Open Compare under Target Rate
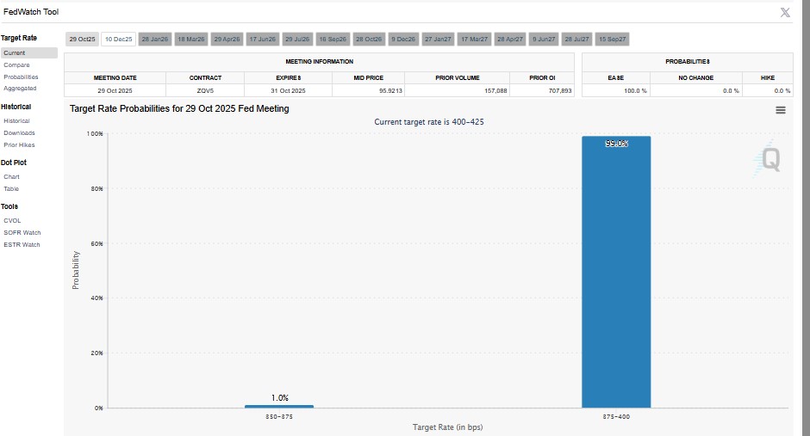810x436 pixels. click(x=16, y=65)
